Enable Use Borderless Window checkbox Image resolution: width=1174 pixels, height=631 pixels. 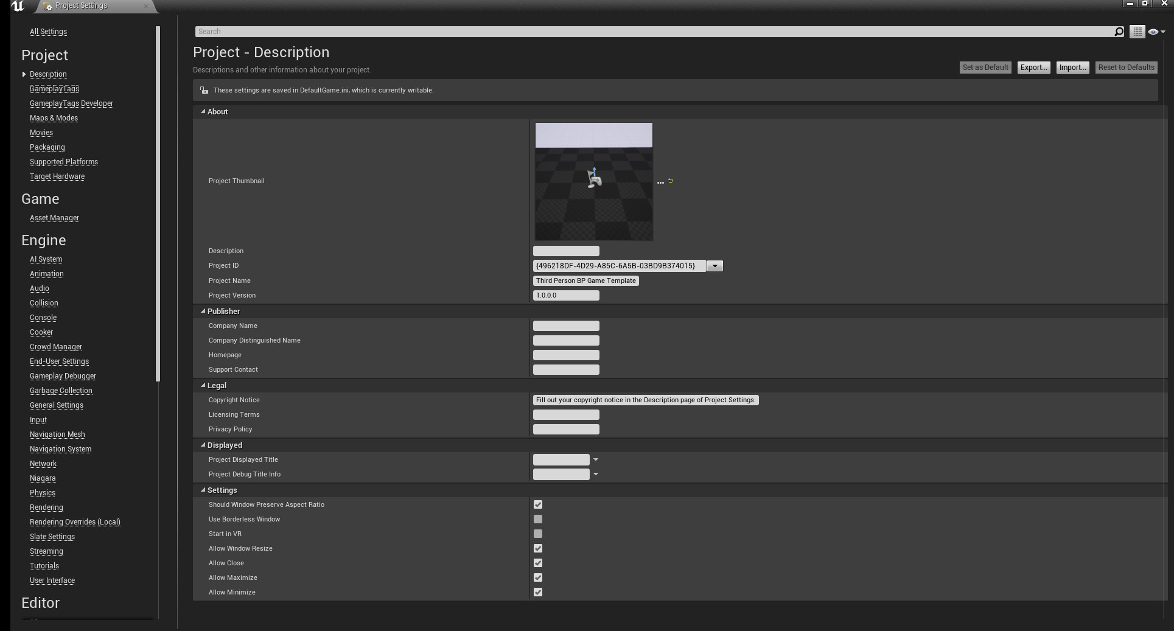click(538, 519)
